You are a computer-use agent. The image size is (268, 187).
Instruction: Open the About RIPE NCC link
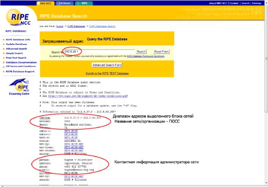pyautogui.click(x=218, y=3)
